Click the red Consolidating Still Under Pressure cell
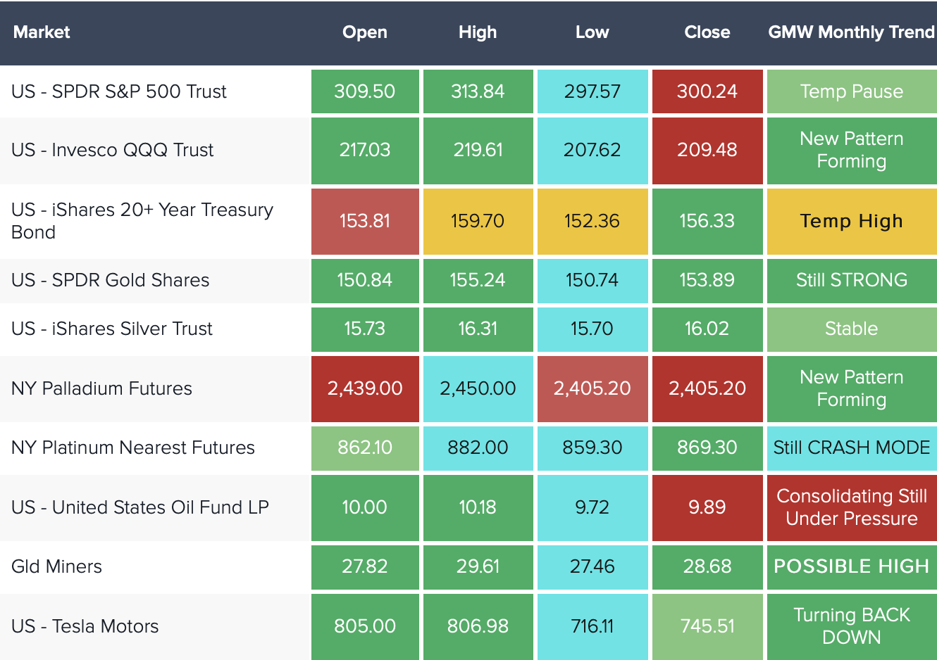This screenshot has width=937, height=660. [851, 507]
